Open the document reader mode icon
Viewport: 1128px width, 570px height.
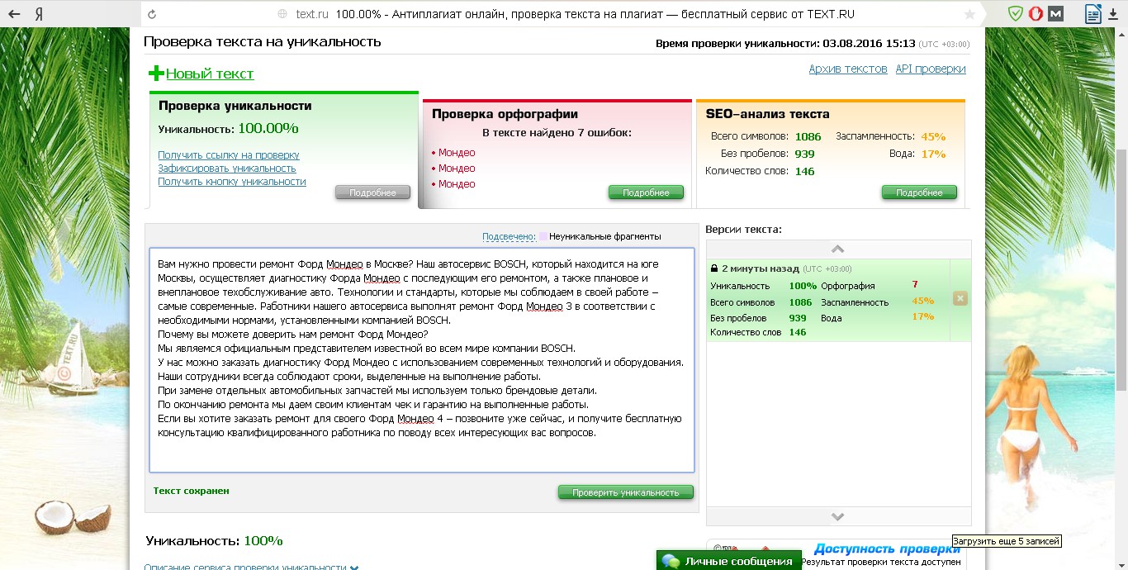[1092, 14]
